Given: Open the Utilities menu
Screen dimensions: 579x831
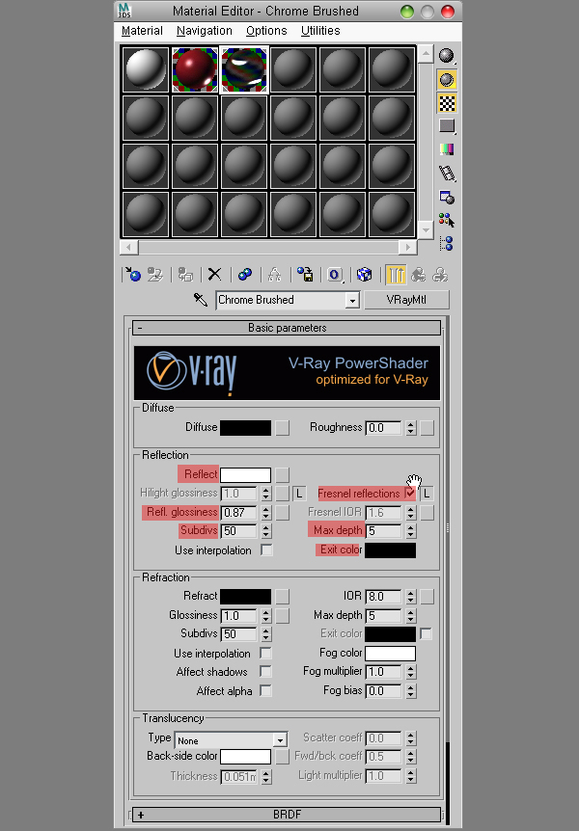Looking at the screenshot, I should 320,31.
